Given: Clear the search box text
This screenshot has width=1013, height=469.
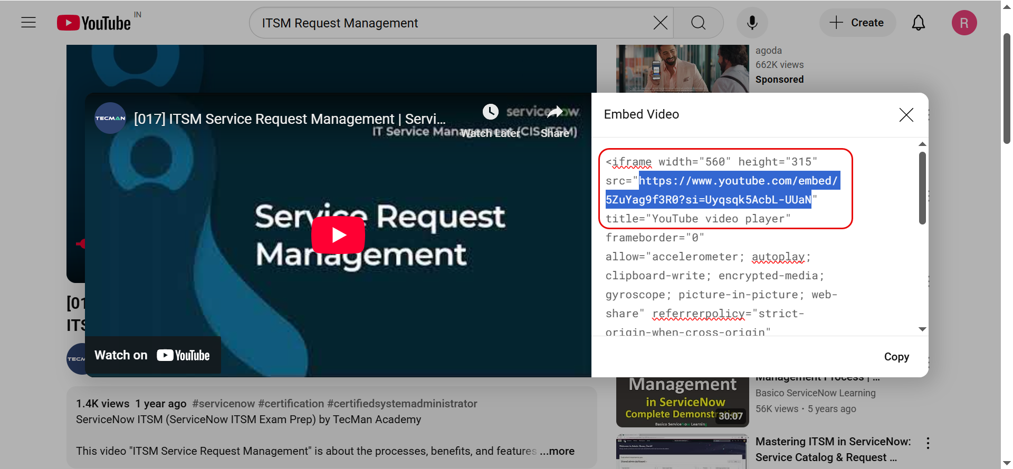Looking at the screenshot, I should (660, 23).
